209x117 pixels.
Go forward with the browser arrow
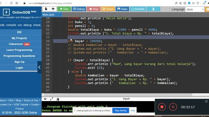(x=6, y=3)
